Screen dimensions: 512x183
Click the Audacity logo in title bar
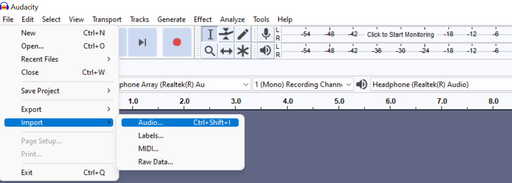4,7
